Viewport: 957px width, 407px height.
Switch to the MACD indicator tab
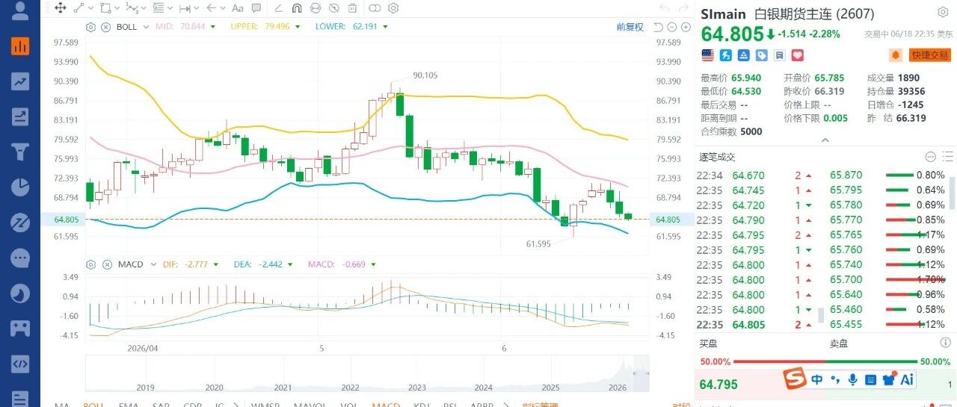(387, 404)
